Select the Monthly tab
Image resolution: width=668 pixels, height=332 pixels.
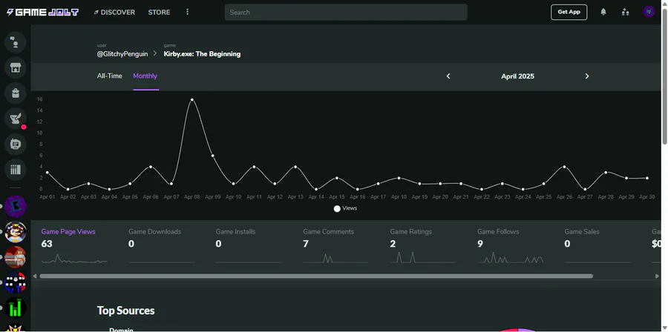pos(145,76)
